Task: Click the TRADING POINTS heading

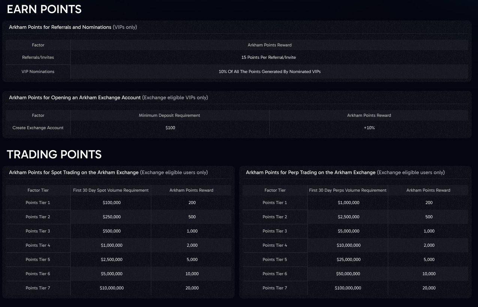Action: pyautogui.click(x=54, y=154)
